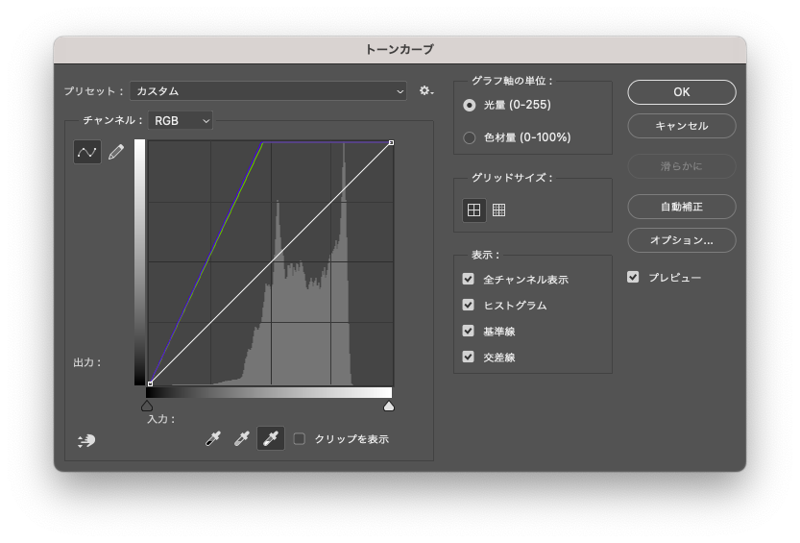The width and height of the screenshot is (800, 543).
Task: Open the チャンネル RGB dropdown
Action: tap(181, 120)
